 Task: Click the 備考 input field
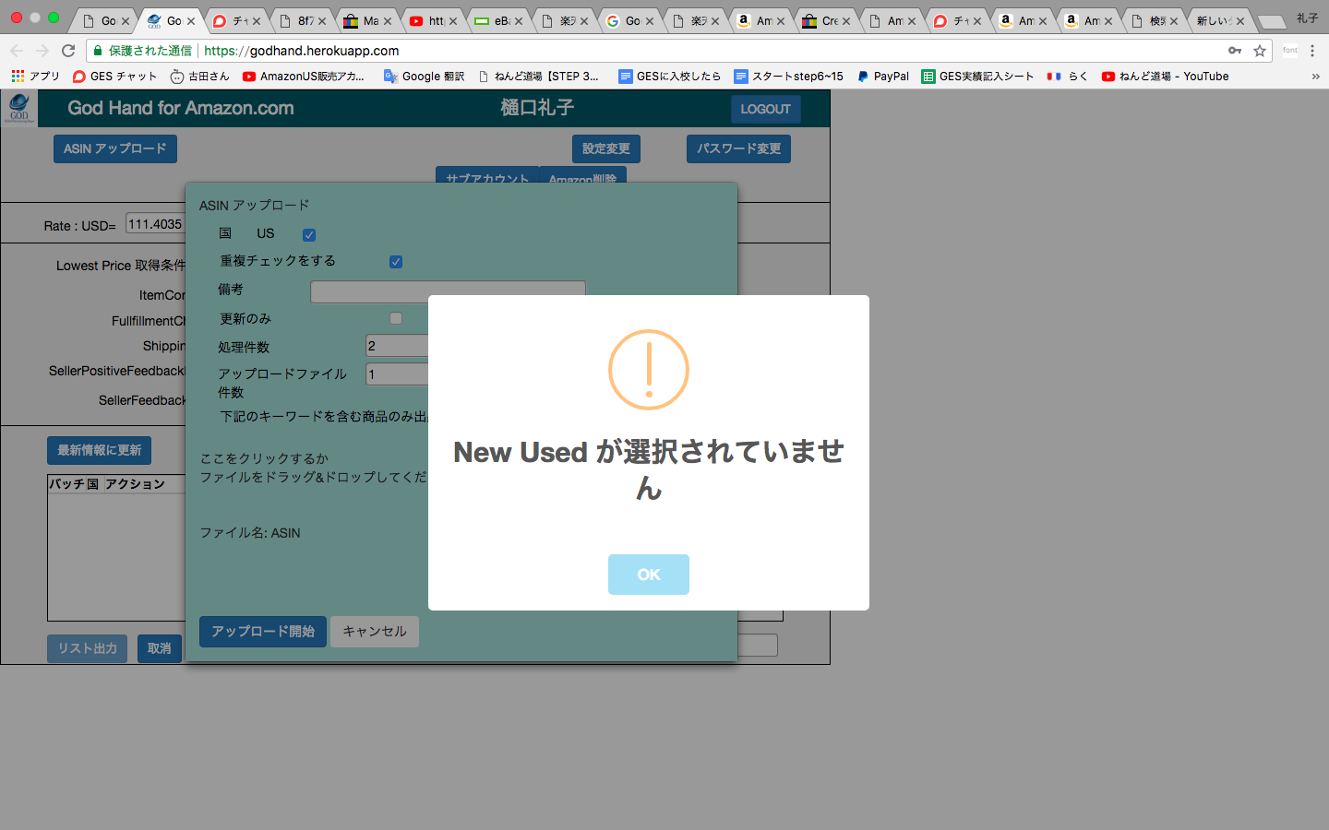pos(448,291)
